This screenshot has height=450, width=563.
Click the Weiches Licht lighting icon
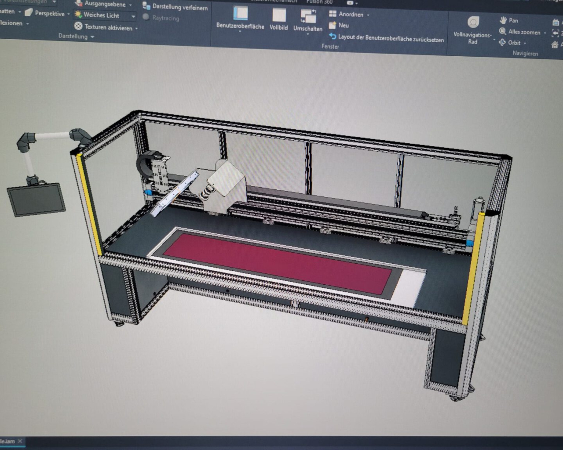[78, 15]
